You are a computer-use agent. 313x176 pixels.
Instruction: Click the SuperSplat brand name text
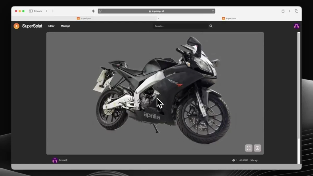click(x=32, y=26)
